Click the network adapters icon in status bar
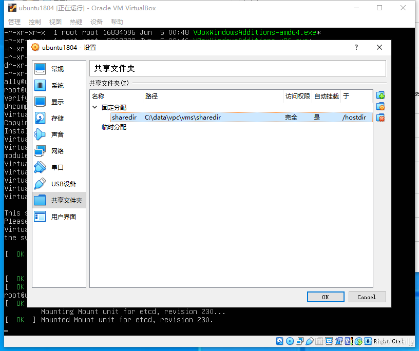The height and width of the screenshot is (351, 419). tap(299, 341)
